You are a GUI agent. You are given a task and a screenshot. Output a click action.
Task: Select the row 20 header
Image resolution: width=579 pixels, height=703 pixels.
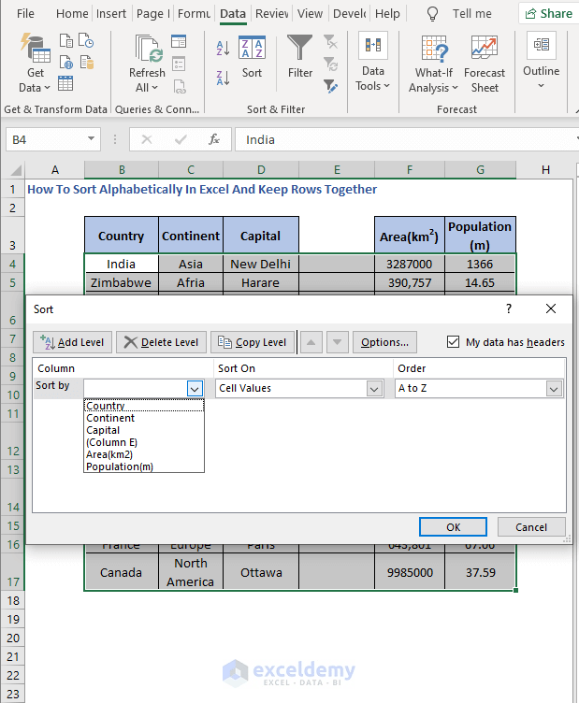13,638
